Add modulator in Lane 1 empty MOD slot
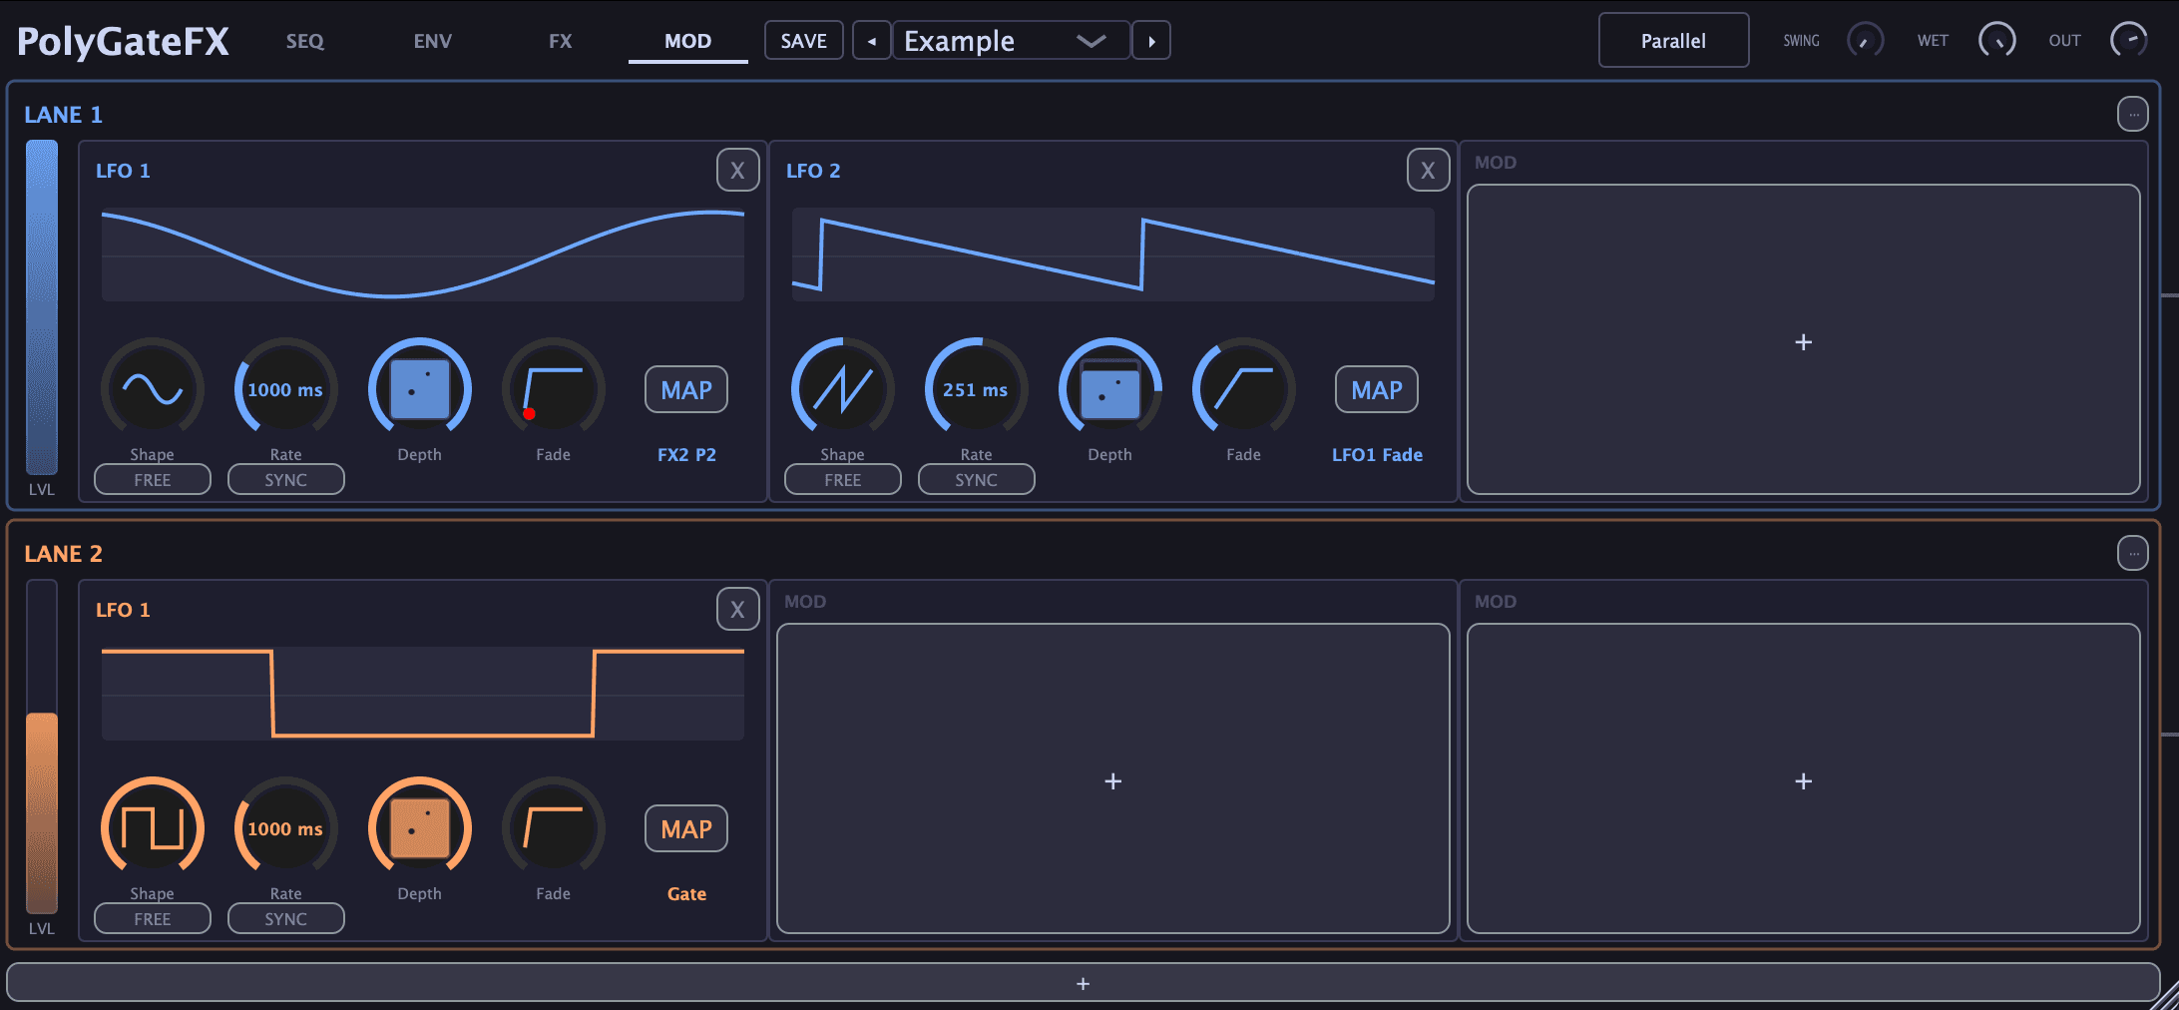 point(1804,340)
